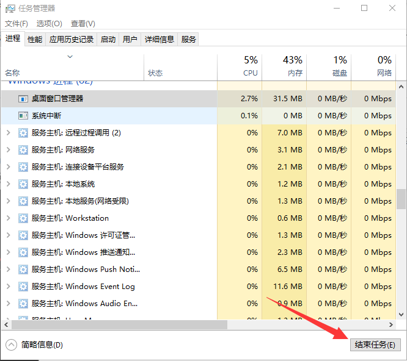Expand 服务主机: Windows Event Log
The height and width of the screenshot is (361, 407).
9,287
